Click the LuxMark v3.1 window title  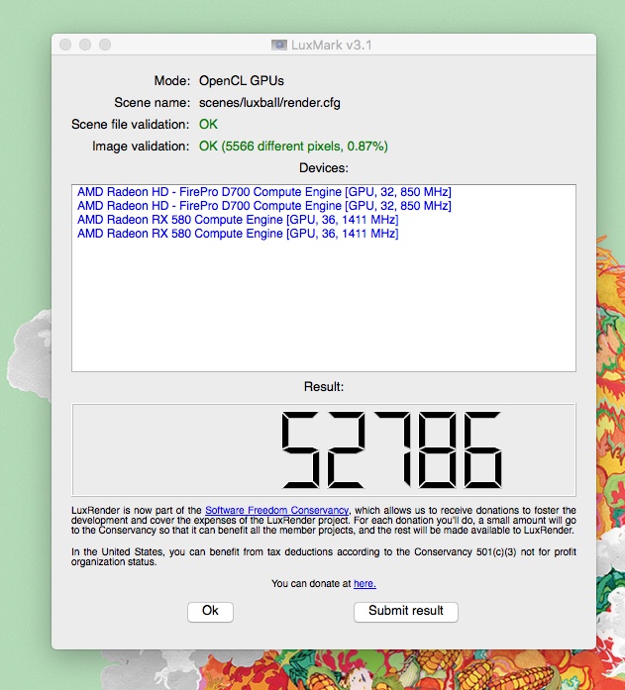coord(332,45)
